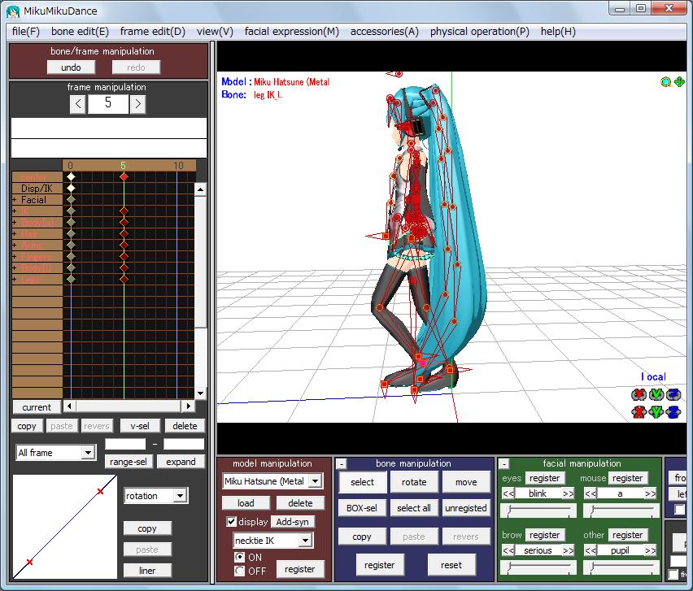Show previous brow expression before serious
Viewport: 693px width, 591px height.
coord(508,550)
